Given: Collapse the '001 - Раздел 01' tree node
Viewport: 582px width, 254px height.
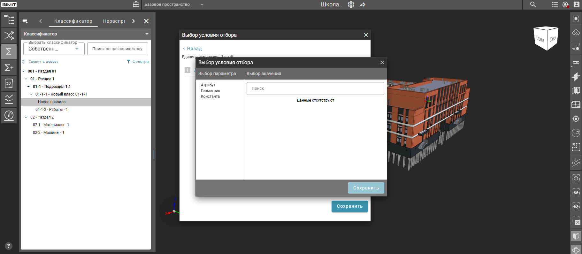Looking at the screenshot, I should (x=24, y=71).
